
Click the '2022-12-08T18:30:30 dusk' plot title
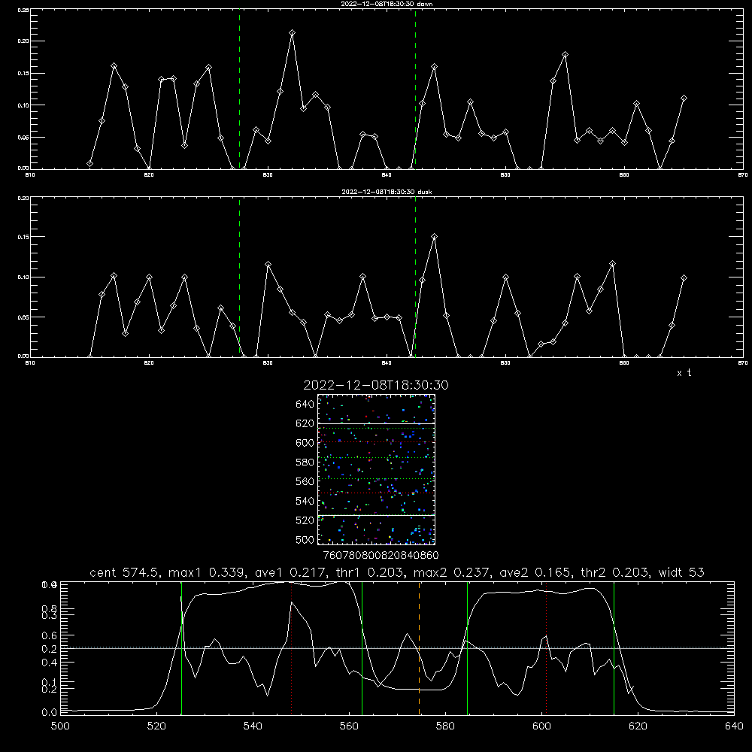pos(387,192)
